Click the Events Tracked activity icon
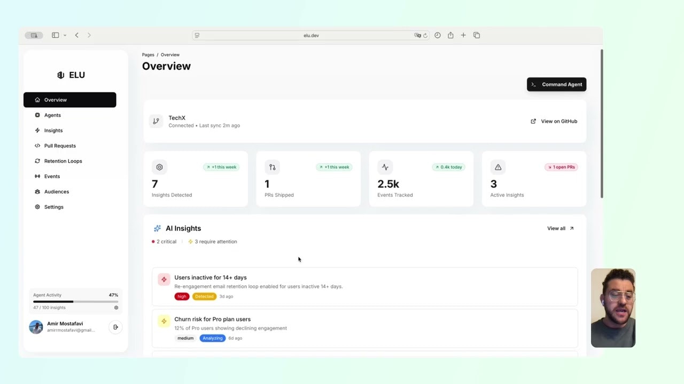This screenshot has width=684, height=384. click(x=385, y=167)
